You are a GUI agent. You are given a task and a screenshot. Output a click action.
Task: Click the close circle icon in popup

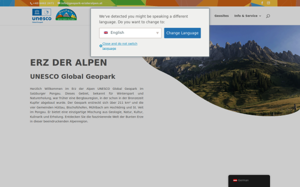(100, 46)
